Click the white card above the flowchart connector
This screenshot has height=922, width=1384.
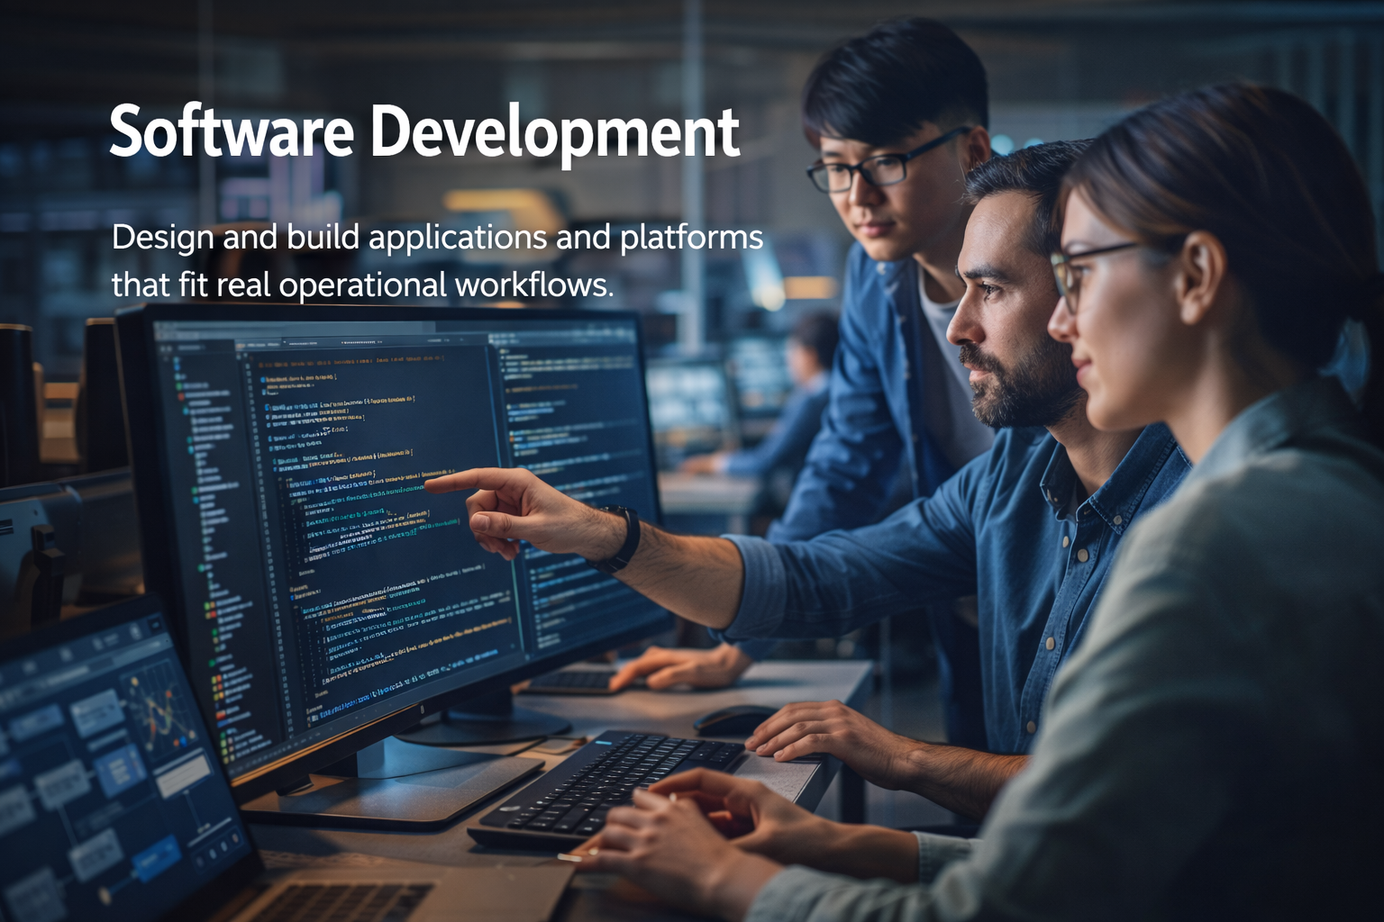[185, 773]
